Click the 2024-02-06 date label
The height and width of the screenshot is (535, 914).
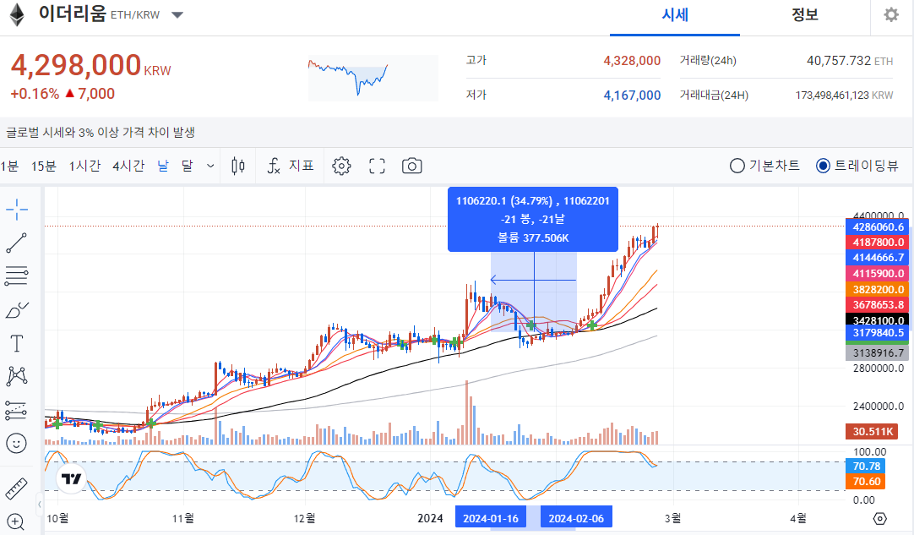coord(576,518)
